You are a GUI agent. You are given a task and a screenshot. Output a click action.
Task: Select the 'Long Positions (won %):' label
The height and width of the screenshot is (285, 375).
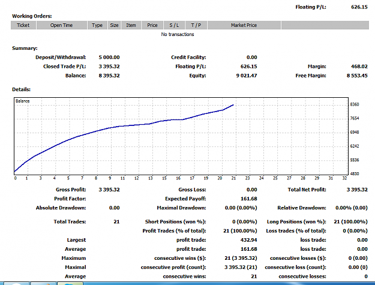click(296, 221)
